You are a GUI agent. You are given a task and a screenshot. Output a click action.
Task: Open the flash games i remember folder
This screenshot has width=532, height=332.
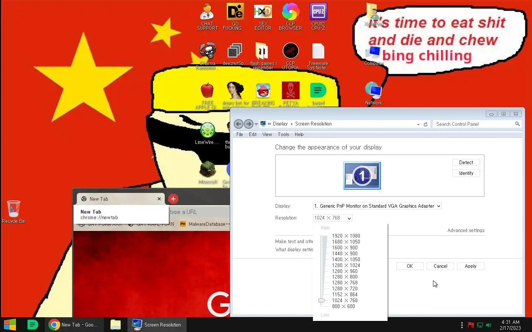263,56
